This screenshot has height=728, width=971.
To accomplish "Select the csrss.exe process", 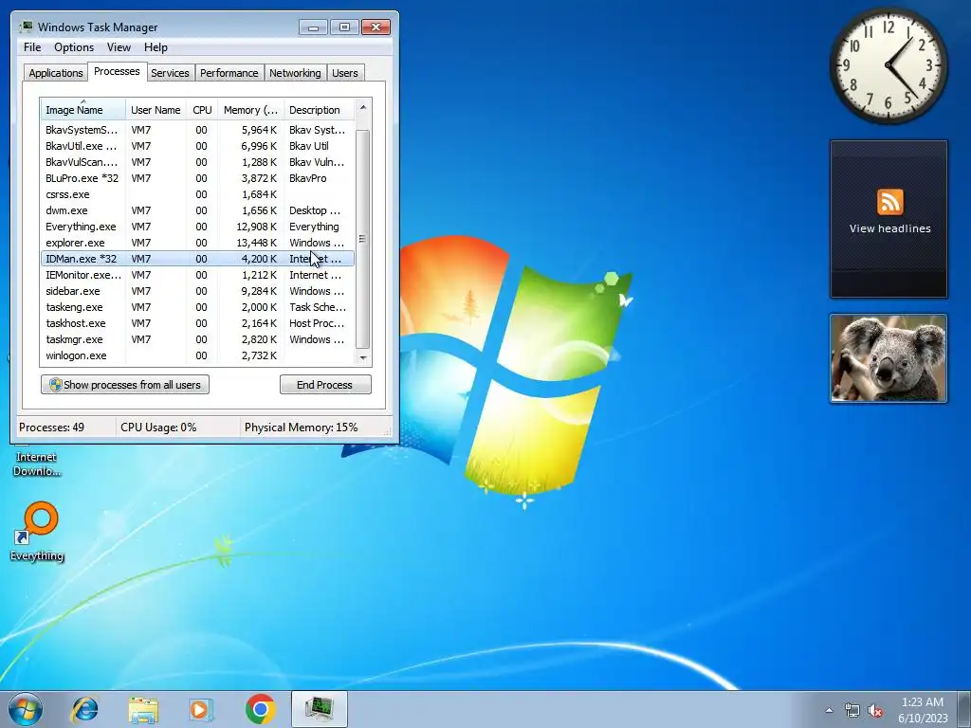I will [197, 194].
